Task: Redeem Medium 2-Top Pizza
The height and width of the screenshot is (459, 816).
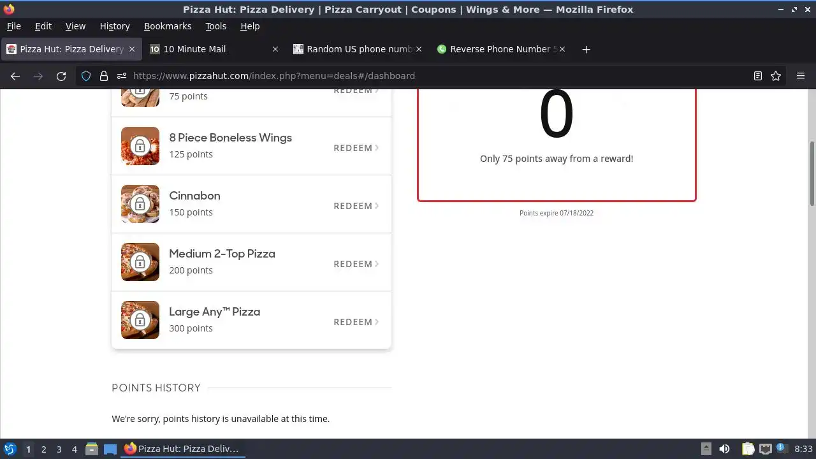Action: pyautogui.click(x=356, y=264)
